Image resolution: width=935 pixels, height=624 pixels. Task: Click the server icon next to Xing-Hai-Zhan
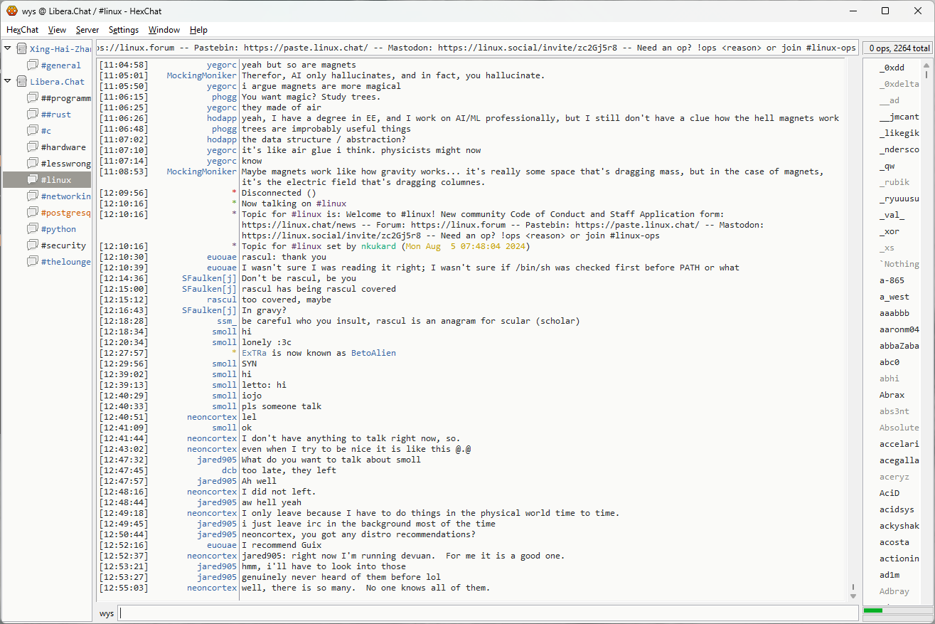click(x=21, y=49)
